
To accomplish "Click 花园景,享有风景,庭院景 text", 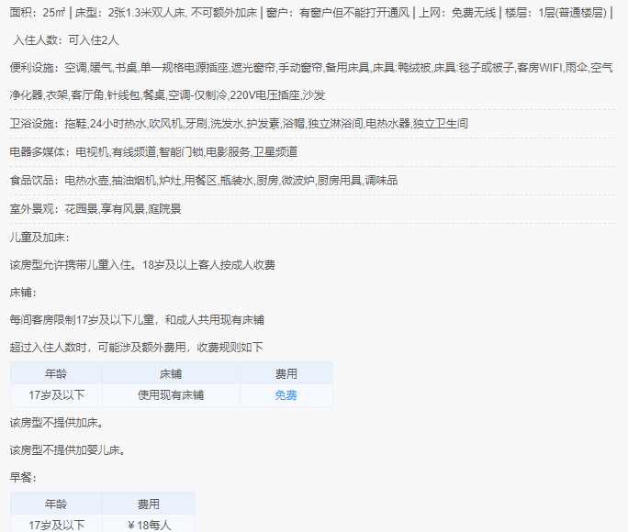I will pyautogui.click(x=123, y=209).
